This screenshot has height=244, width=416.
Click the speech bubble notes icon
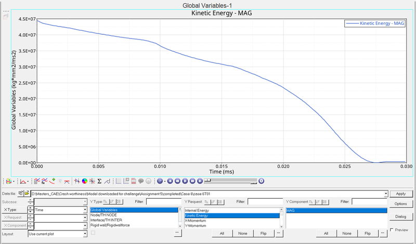click(x=141, y=181)
